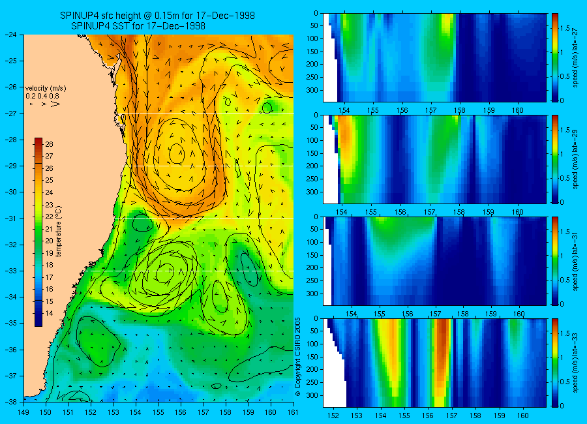Click the '-38' latitude tick on the map

10,402
